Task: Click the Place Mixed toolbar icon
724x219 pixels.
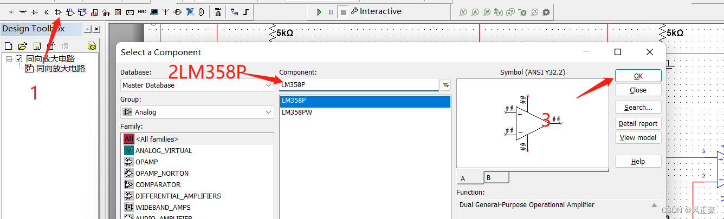Action: pyautogui.click(x=106, y=12)
